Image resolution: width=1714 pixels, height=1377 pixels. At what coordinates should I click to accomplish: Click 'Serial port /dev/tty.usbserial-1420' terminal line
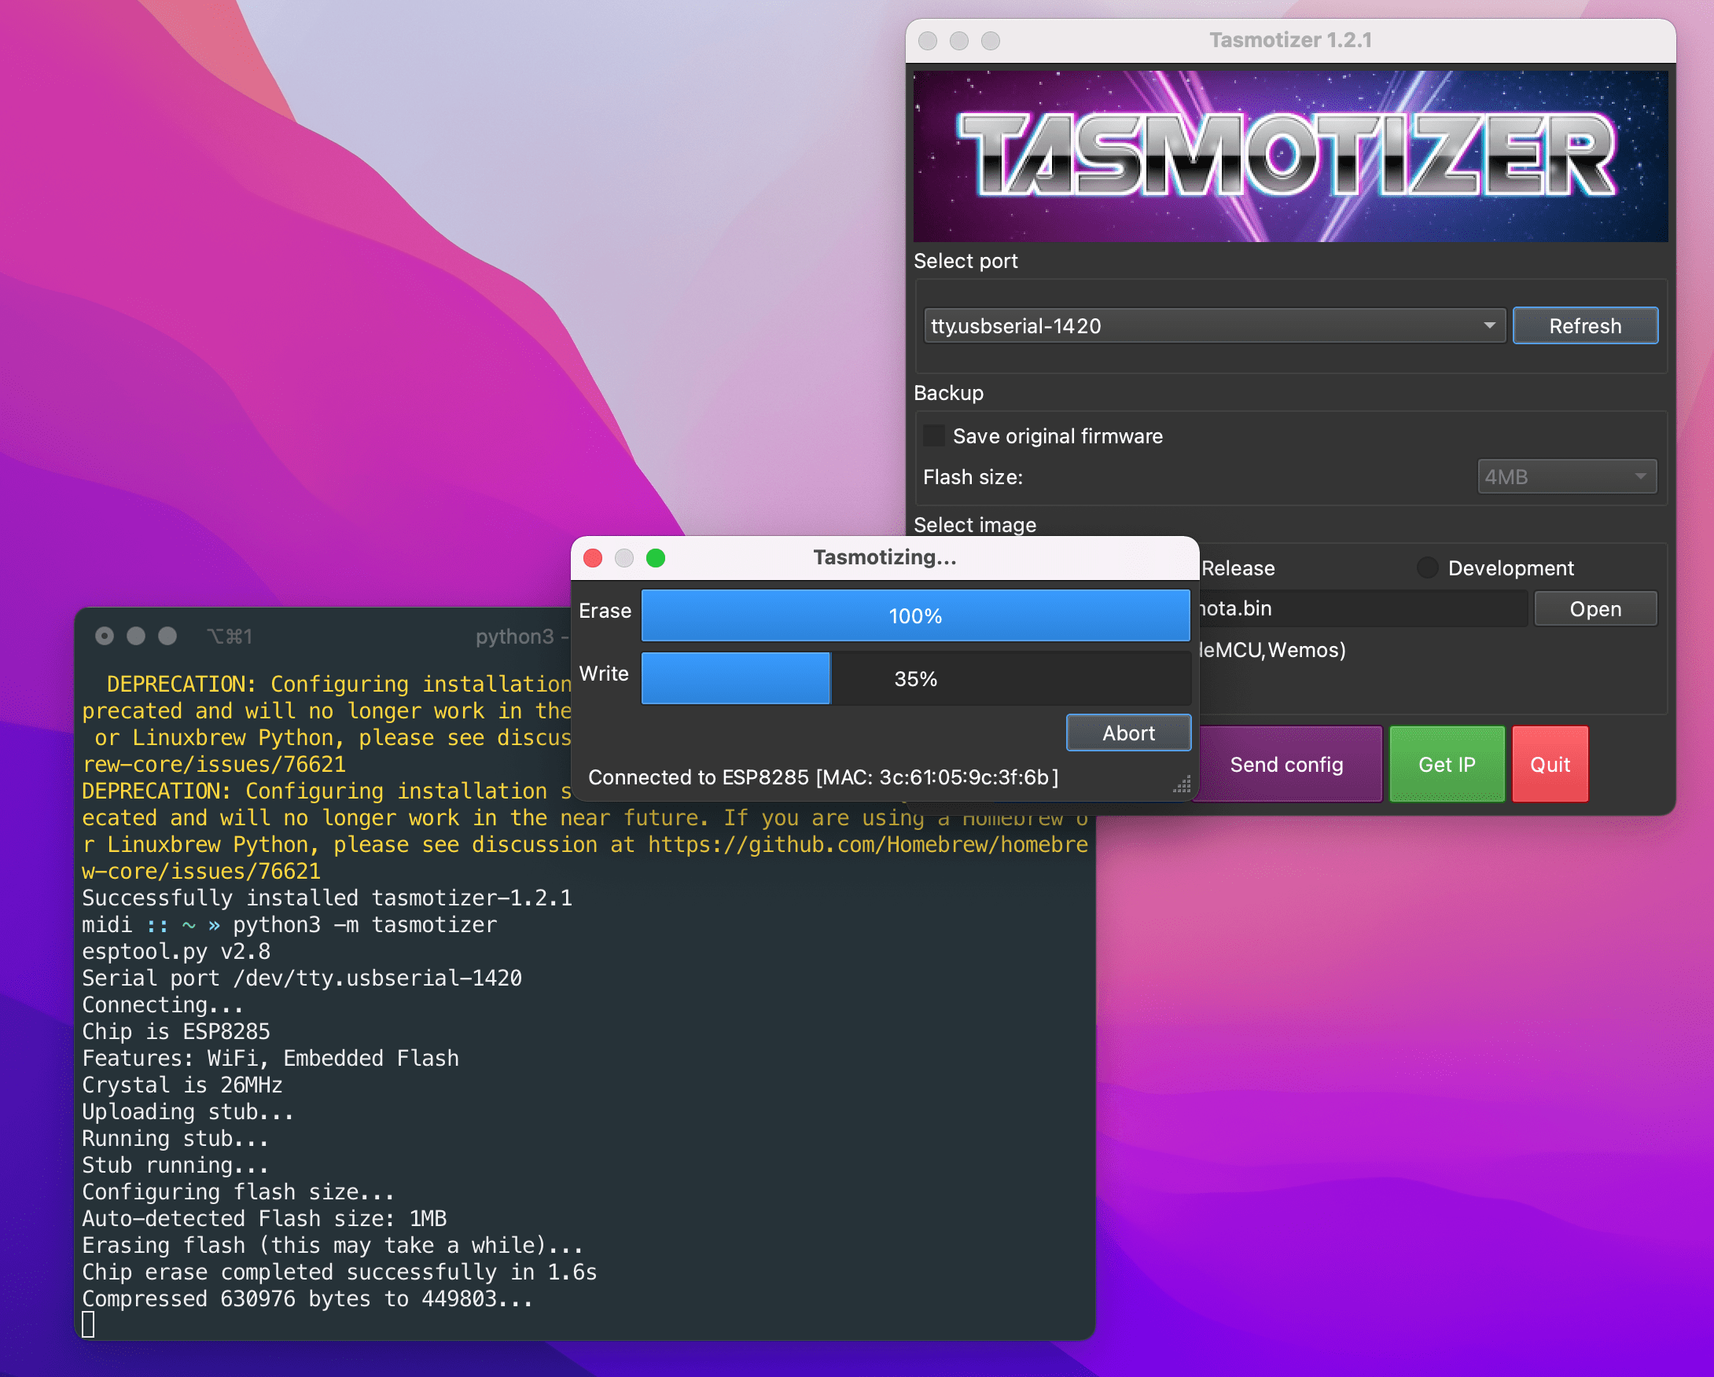click(x=301, y=978)
